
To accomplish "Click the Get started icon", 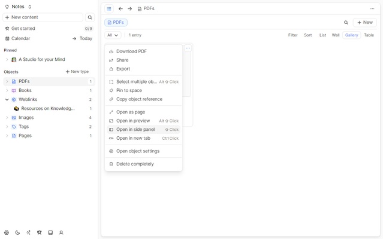I will pyautogui.click(x=7, y=29).
